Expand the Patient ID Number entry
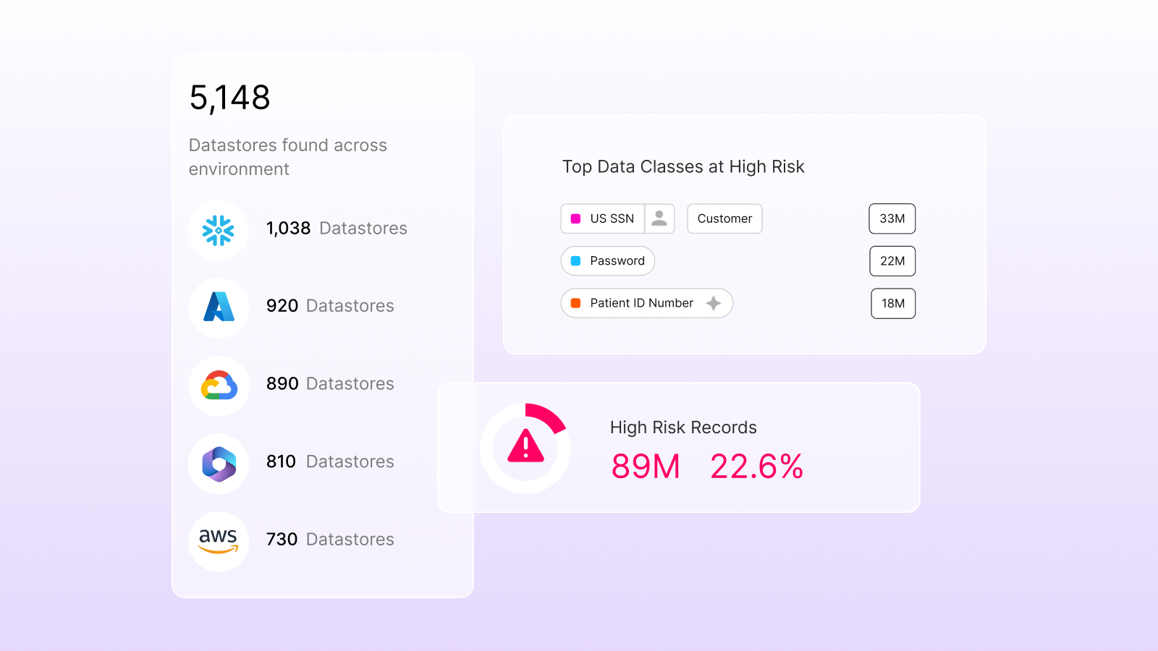This screenshot has width=1158, height=651. coord(641,302)
